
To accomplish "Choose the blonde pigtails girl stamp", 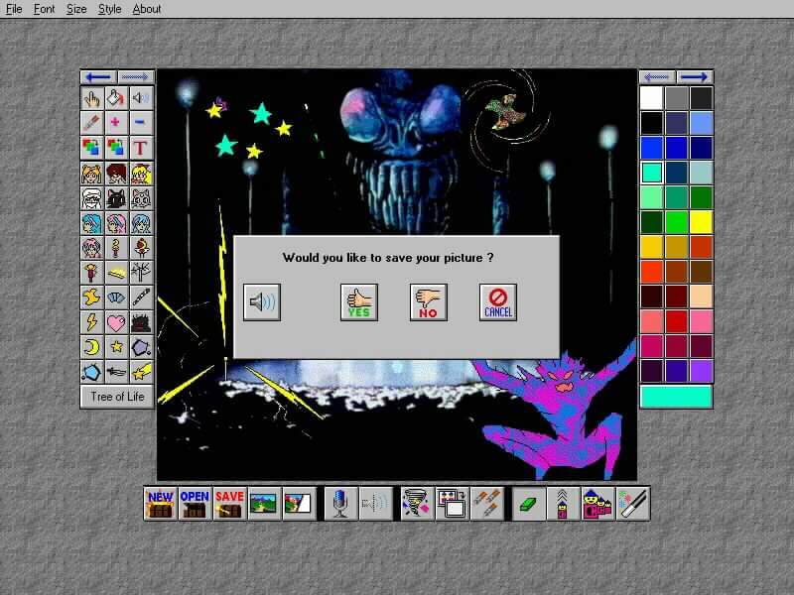I will 91,175.
